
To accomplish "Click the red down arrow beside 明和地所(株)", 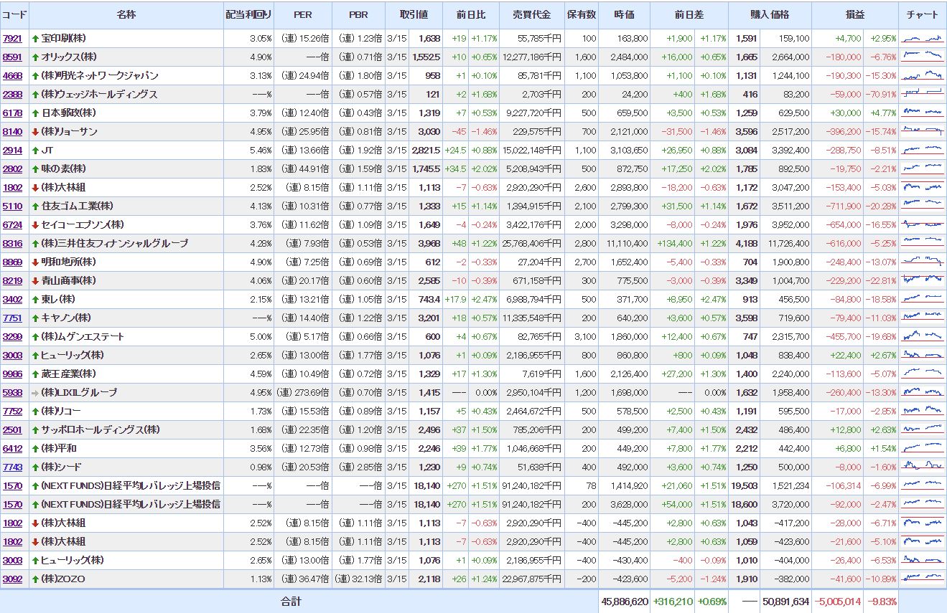I will pos(35,262).
